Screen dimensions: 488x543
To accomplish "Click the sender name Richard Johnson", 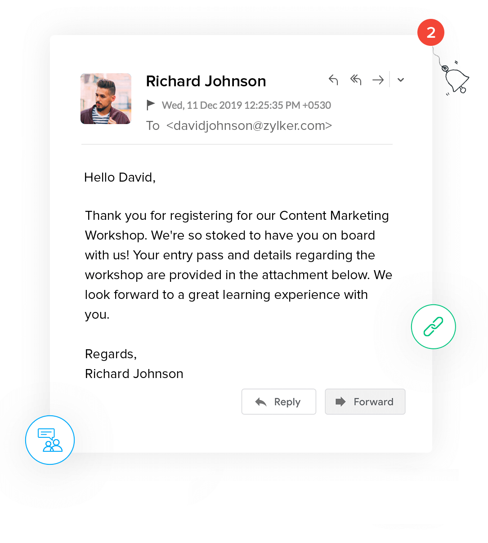I will pyautogui.click(x=206, y=81).
